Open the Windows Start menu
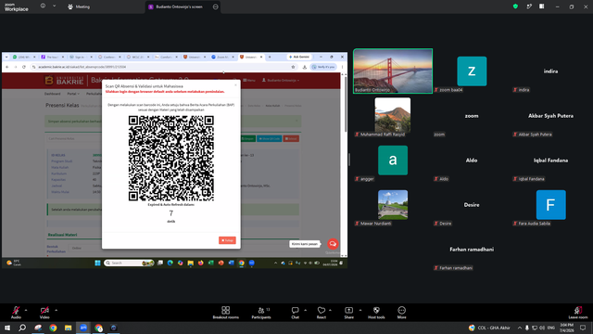This screenshot has height=334, width=593. [7, 328]
